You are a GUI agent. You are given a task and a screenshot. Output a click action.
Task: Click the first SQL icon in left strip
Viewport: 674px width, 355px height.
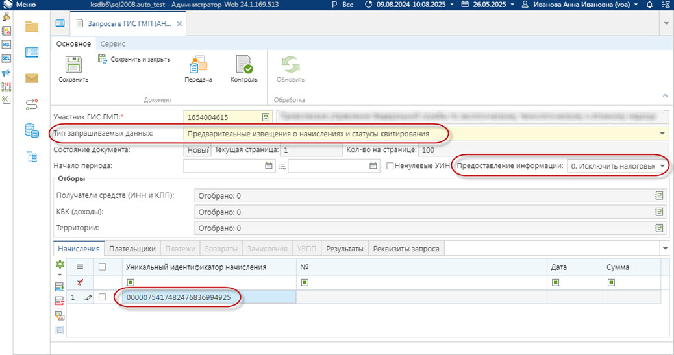click(x=6, y=45)
